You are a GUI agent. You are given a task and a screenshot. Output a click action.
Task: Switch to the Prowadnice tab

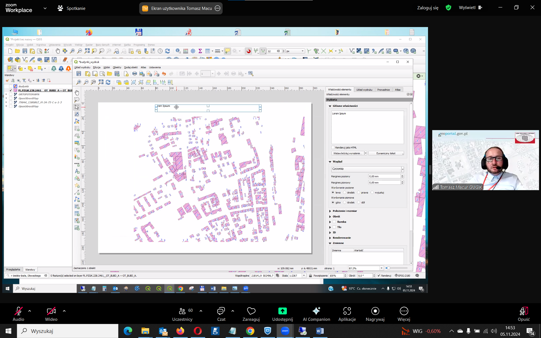pos(383,90)
